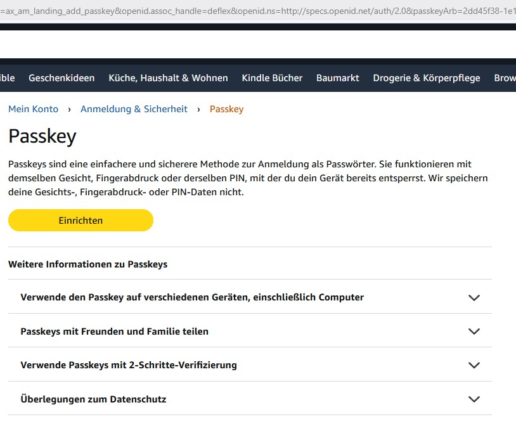The image size is (516, 431).
Task: Expand 'Verwende Passkeys mit 2-Schritte-Verifizierung'
Action: tap(129, 364)
